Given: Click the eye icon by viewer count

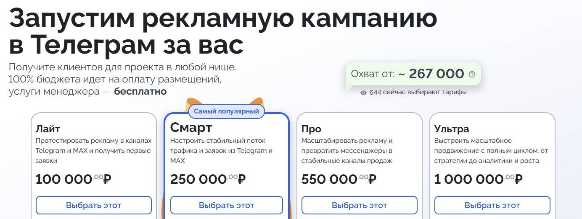Looking at the screenshot, I should coord(364,93).
